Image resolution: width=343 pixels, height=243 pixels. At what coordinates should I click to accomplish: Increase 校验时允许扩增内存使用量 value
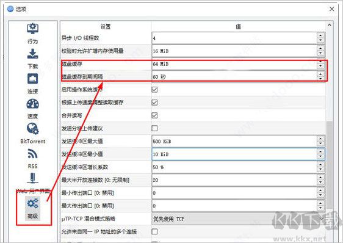(320, 49)
